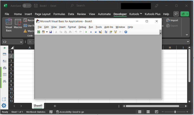Open the Run menu in VBA editor

[91, 27]
